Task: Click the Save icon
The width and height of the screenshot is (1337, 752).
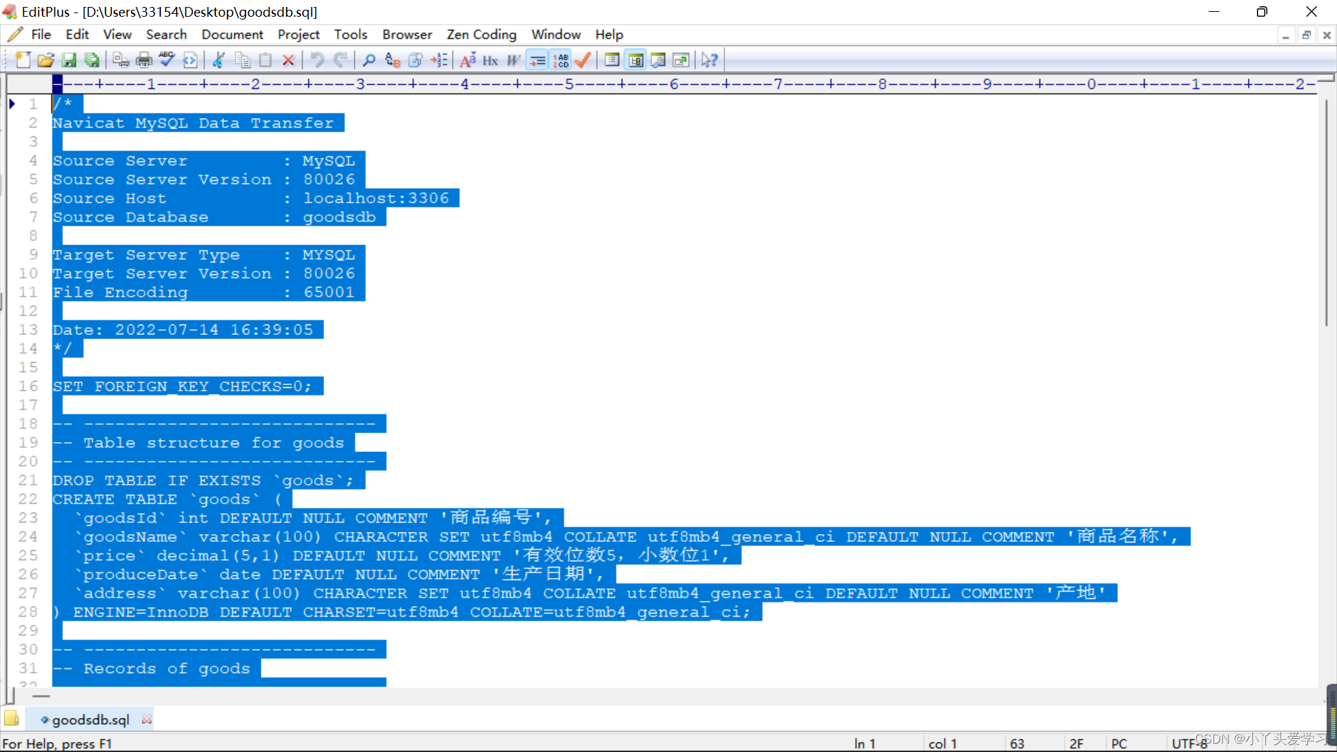Action: coord(69,60)
